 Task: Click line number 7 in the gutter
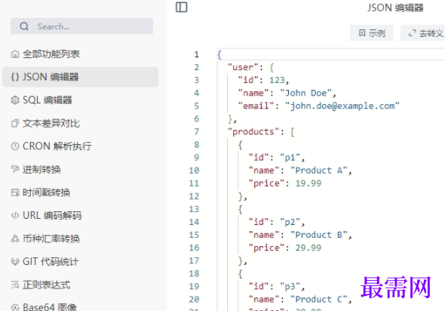pyautogui.click(x=196, y=132)
